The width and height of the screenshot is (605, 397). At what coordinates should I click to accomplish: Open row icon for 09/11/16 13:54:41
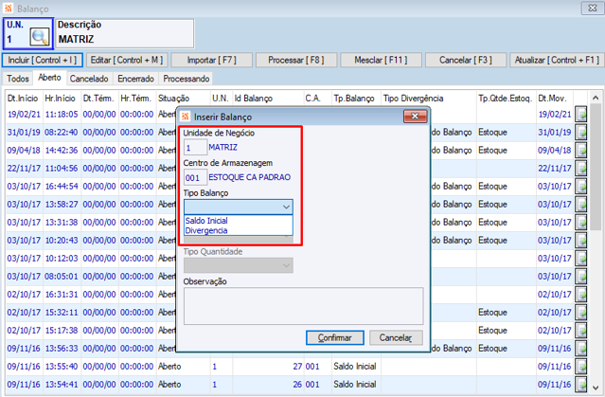pyautogui.click(x=580, y=385)
